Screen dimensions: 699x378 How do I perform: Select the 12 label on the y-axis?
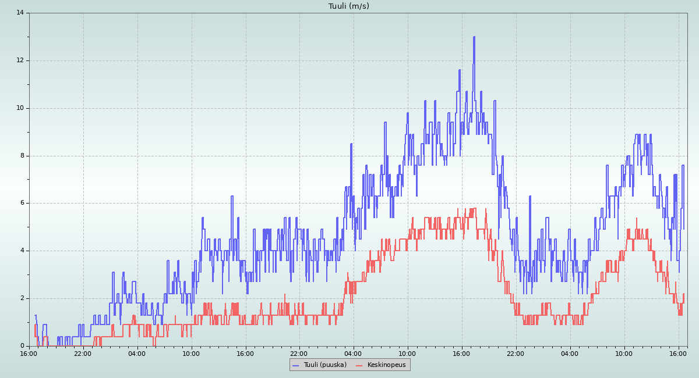pyautogui.click(x=20, y=60)
